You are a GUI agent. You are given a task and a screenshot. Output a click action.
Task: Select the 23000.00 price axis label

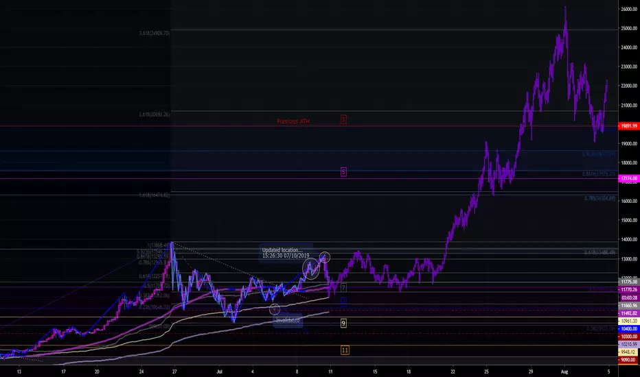click(629, 66)
